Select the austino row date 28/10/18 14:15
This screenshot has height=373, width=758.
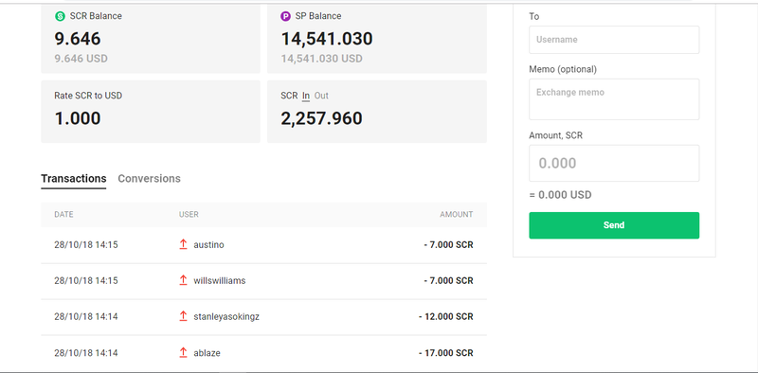(86, 245)
